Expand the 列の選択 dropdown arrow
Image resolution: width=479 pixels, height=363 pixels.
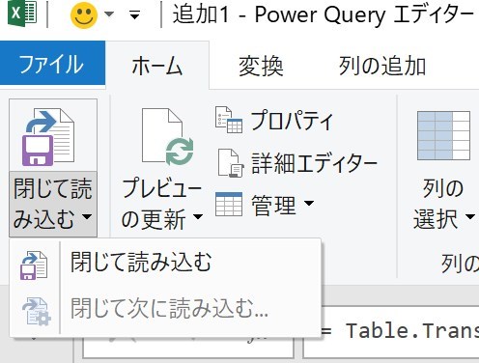pyautogui.click(x=470, y=216)
